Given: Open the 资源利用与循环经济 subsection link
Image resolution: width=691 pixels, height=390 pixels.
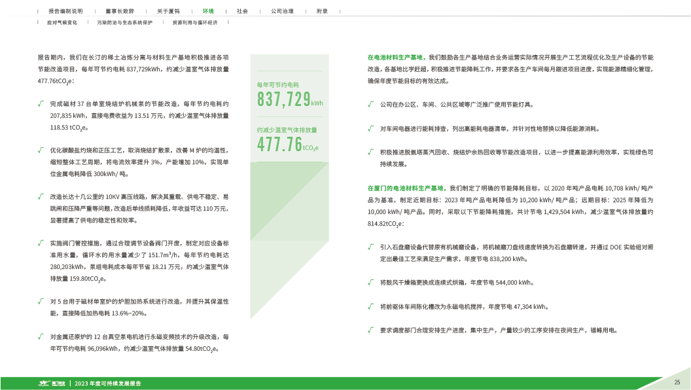Looking at the screenshot, I should [x=194, y=22].
